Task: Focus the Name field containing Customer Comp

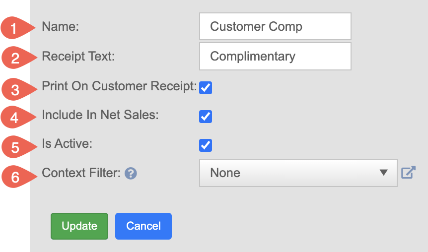Action: click(x=275, y=26)
